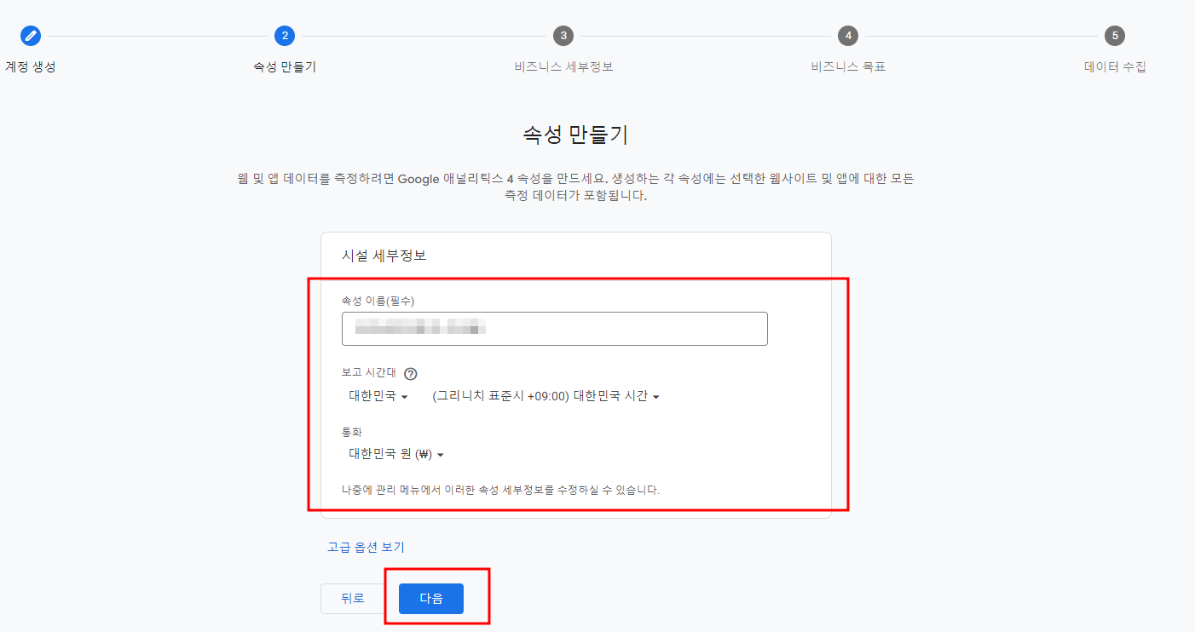1195x632 pixels.
Task: Select the 속성 만들기 step label
Action: 285,67
